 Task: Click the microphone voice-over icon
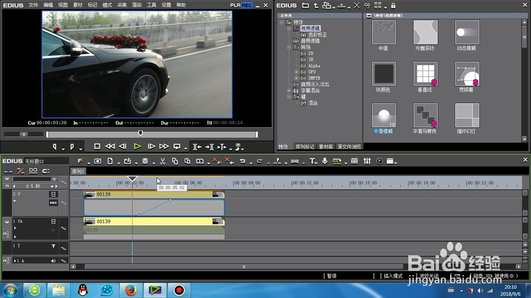[x=324, y=161]
